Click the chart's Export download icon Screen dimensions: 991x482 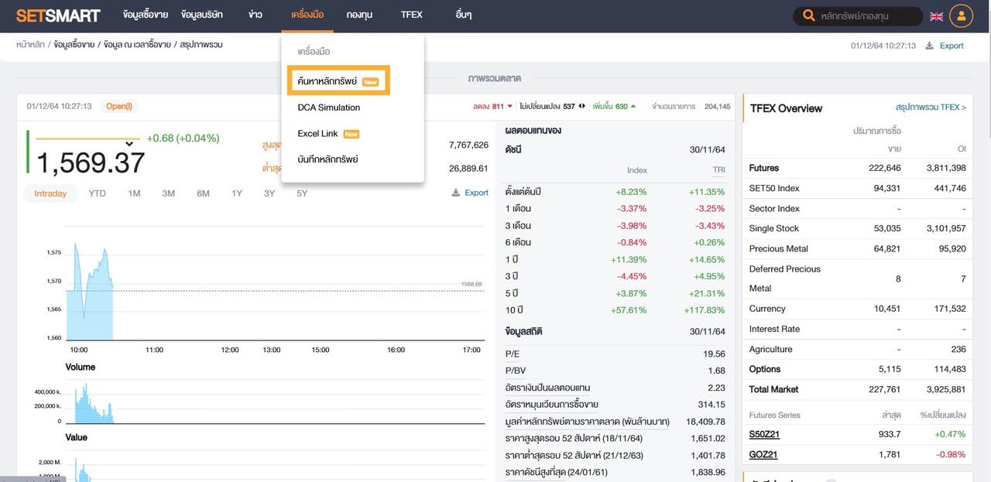point(456,193)
